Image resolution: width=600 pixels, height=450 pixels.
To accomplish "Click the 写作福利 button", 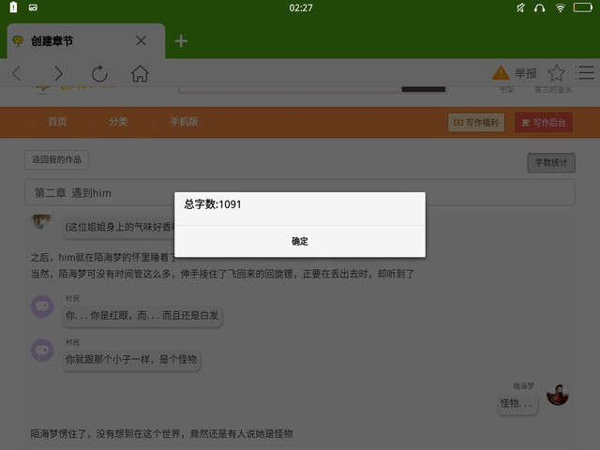I will (x=477, y=122).
